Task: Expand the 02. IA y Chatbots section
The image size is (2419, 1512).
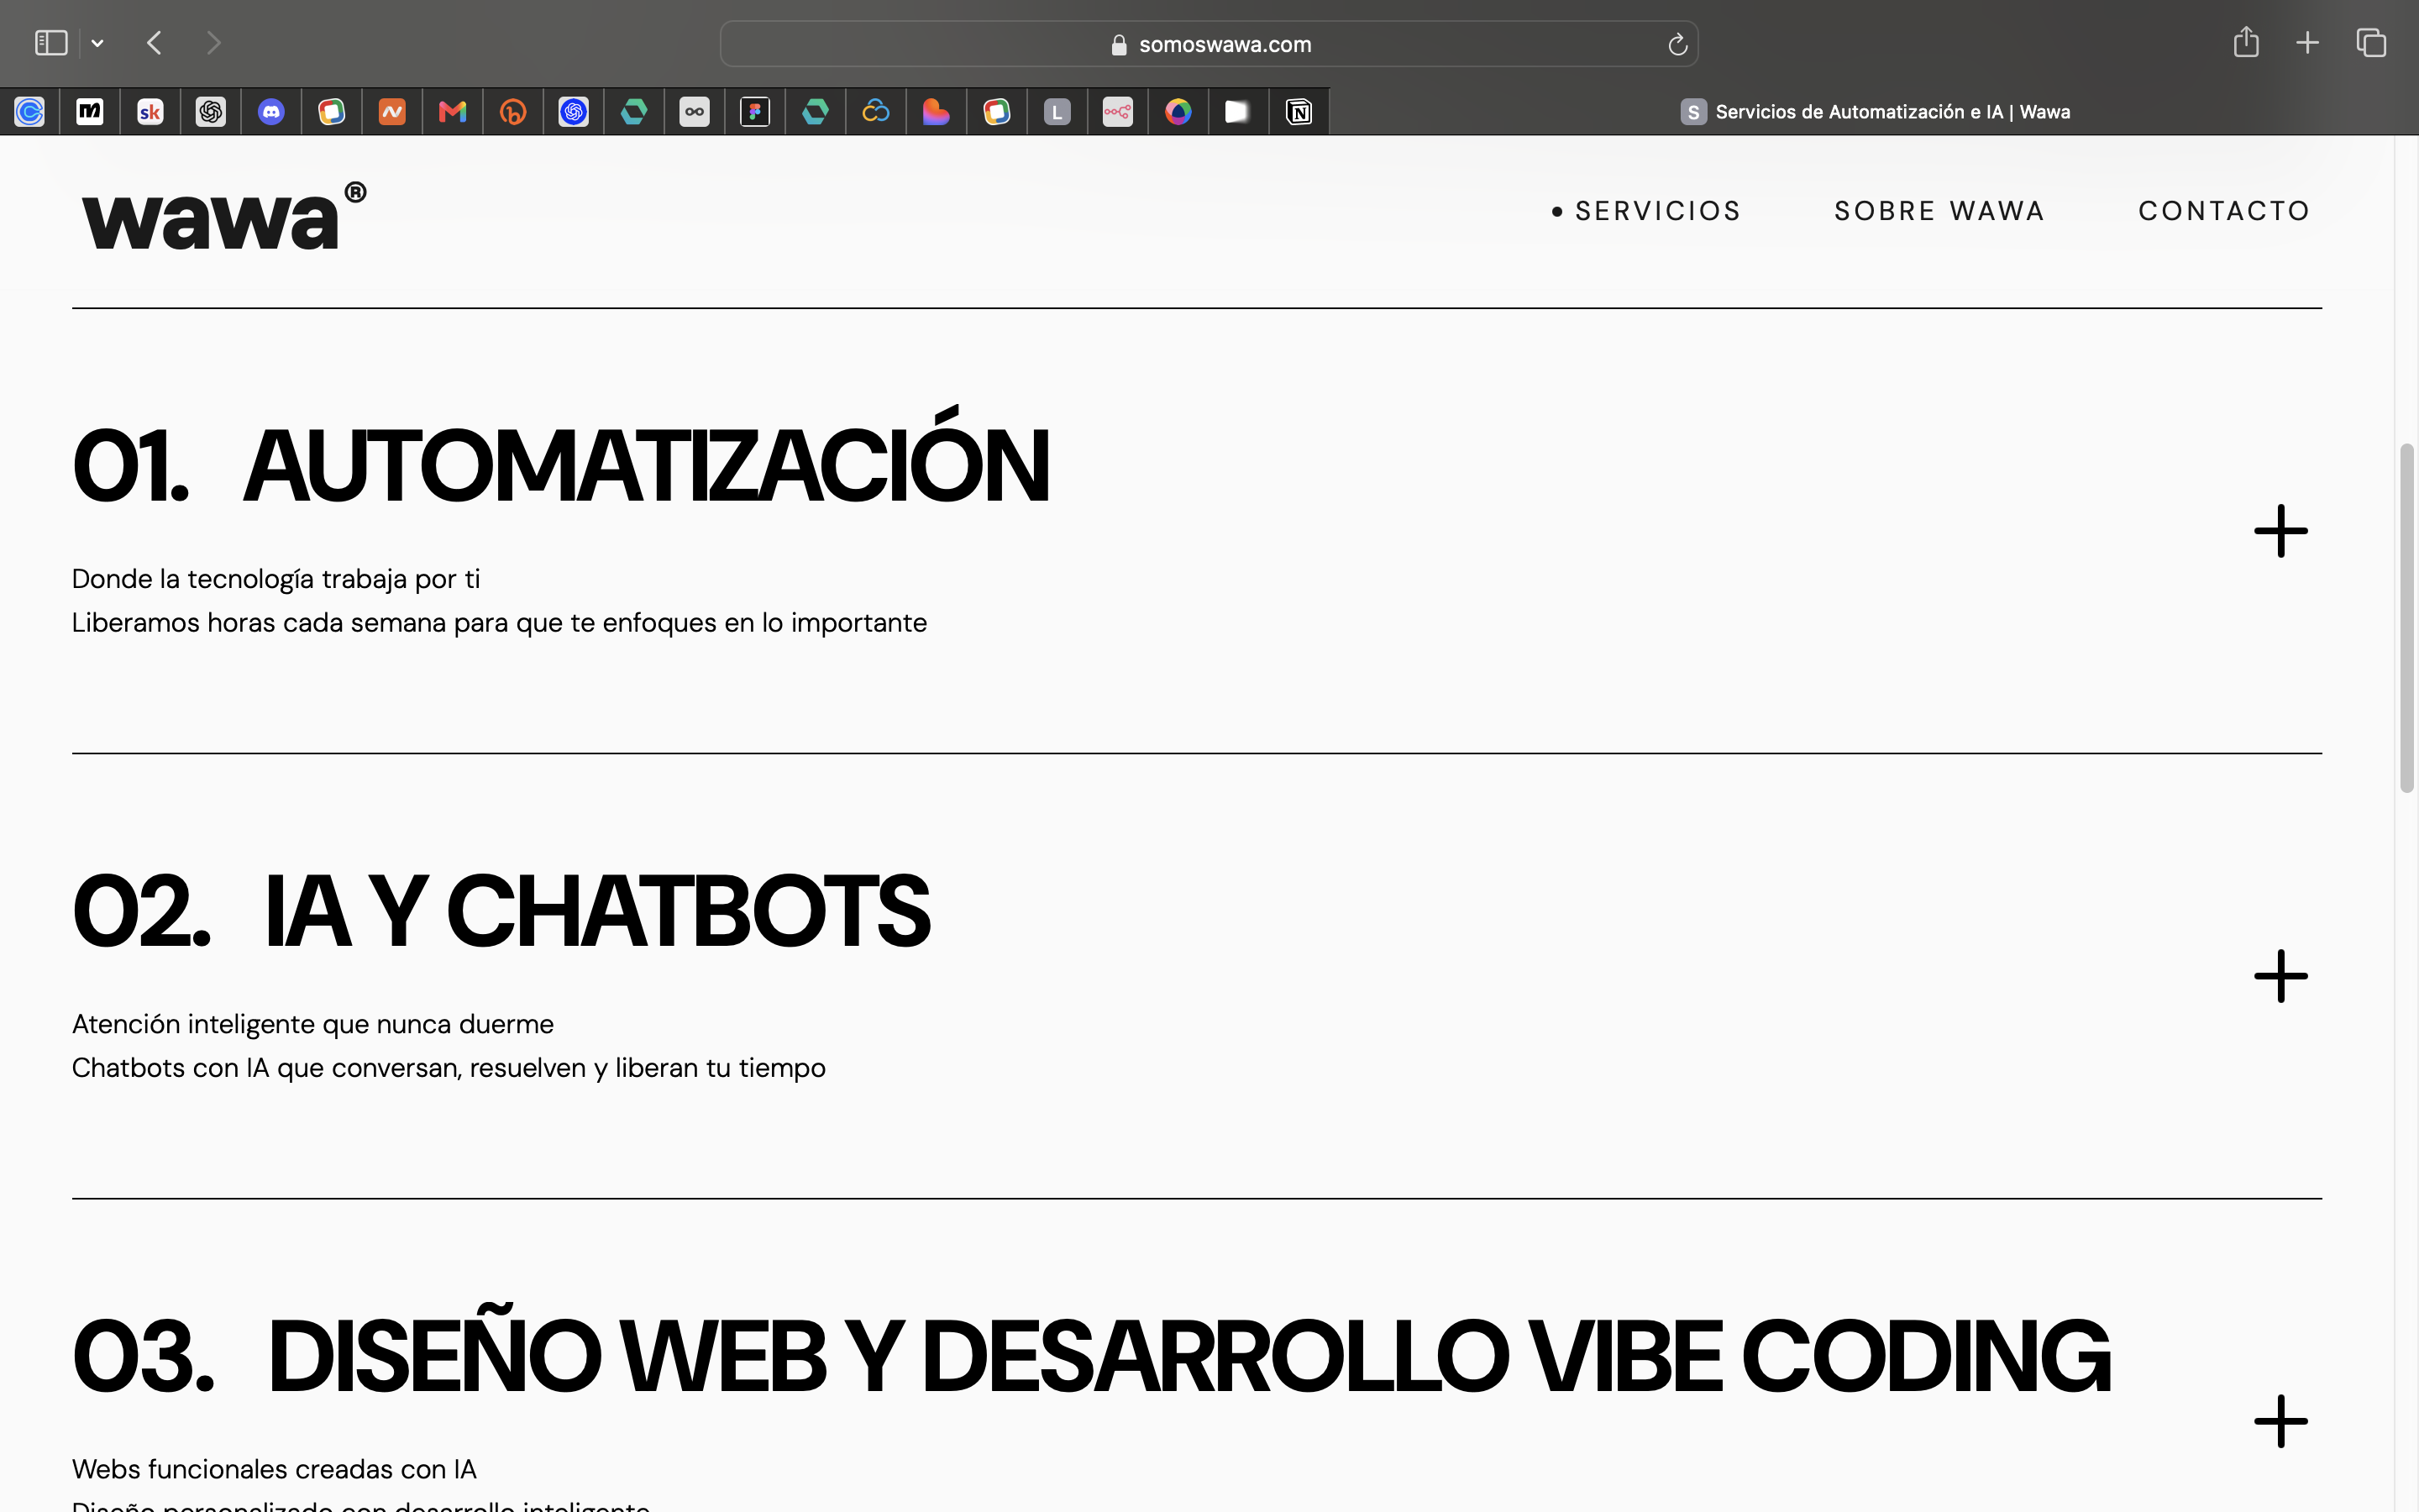Action: tap(2281, 976)
